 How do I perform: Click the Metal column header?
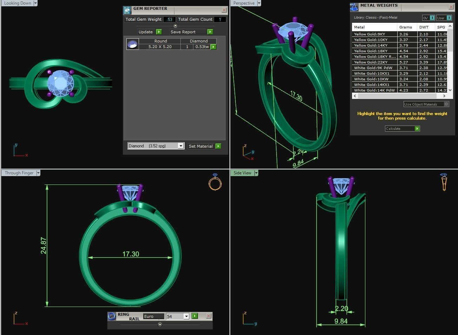tap(374, 27)
